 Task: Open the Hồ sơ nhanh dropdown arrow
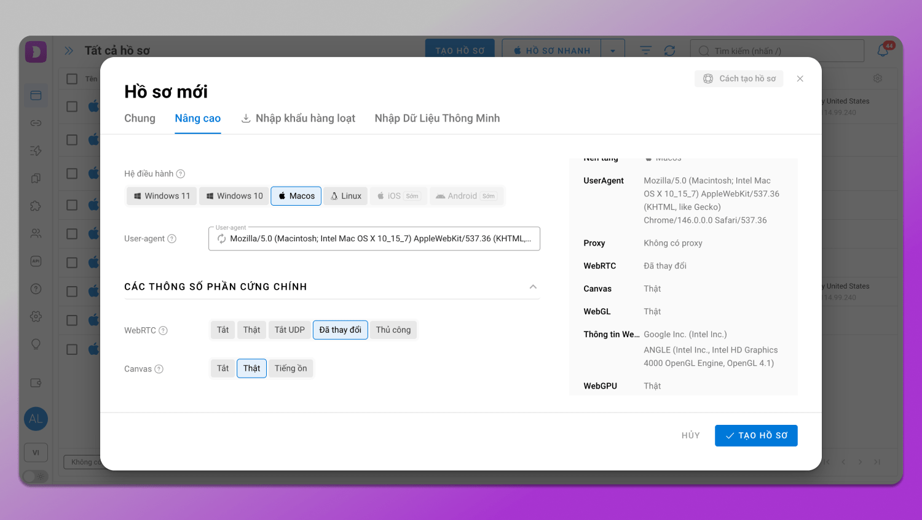click(613, 50)
